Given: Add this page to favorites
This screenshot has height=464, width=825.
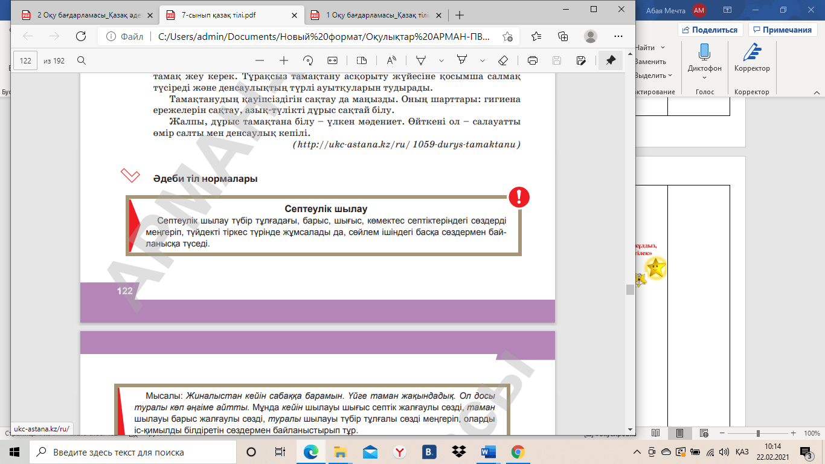Looking at the screenshot, I should pos(507,36).
